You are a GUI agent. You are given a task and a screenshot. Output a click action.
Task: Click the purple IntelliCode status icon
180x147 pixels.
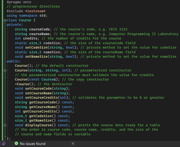4,144
